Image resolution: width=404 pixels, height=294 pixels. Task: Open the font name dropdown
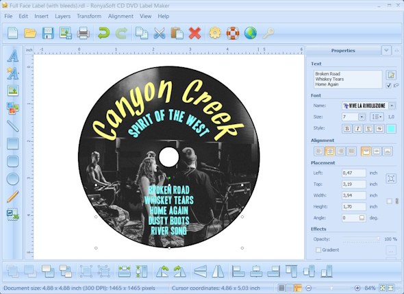coord(392,106)
